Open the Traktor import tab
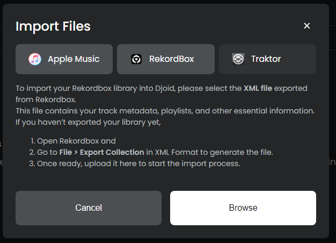336x243 pixels. (x=267, y=59)
